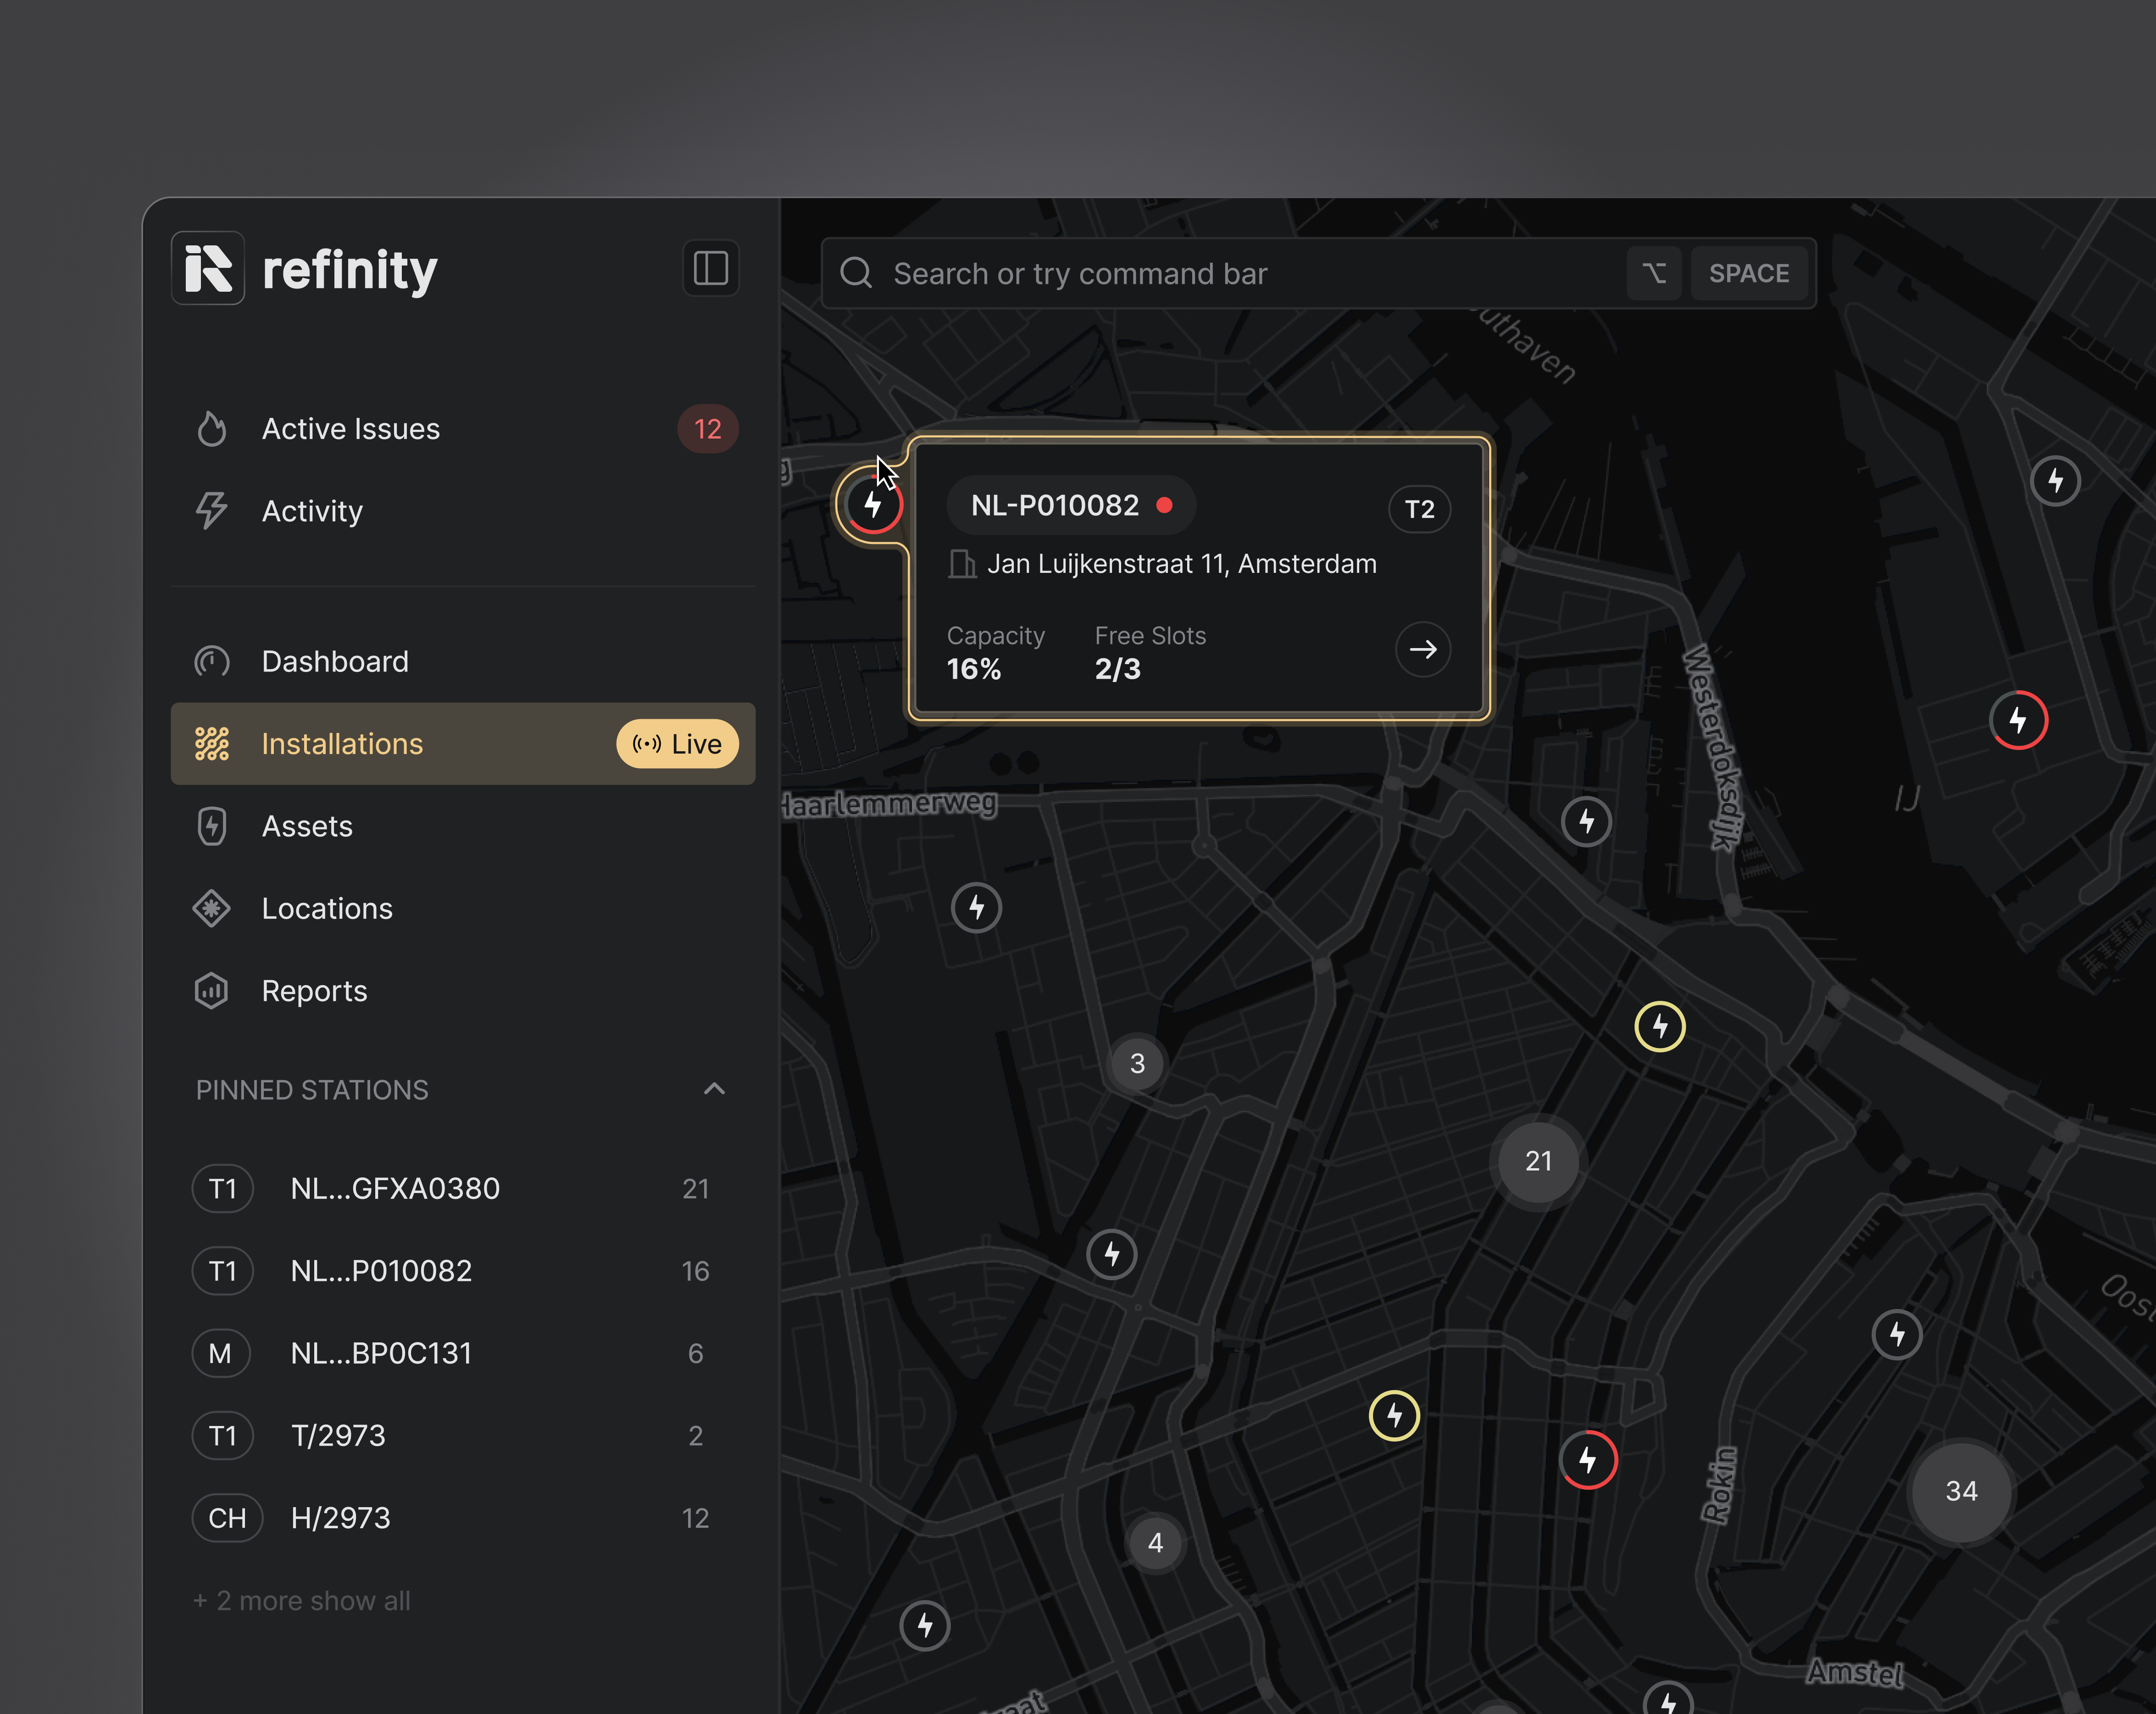Screen dimensions: 2156x1714
Task: Click the refinity logo icon
Action: [x=208, y=268]
